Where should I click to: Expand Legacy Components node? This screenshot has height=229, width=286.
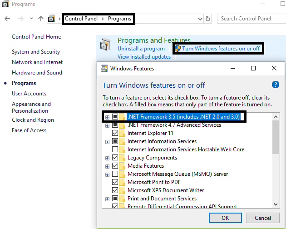107,158
